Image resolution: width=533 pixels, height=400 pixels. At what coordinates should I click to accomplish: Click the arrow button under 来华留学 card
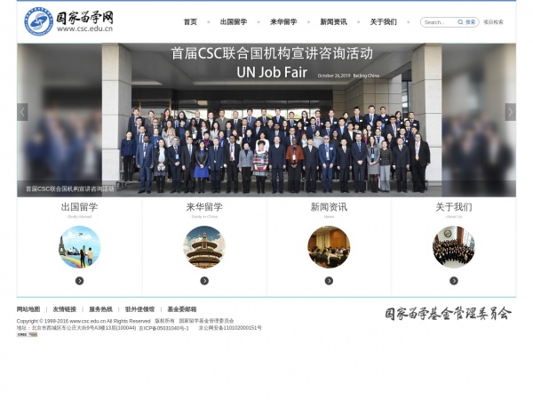204,281
